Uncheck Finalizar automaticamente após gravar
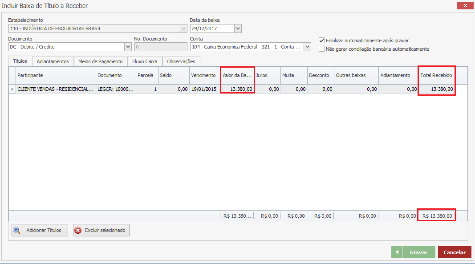The height and width of the screenshot is (264, 475). click(x=322, y=41)
